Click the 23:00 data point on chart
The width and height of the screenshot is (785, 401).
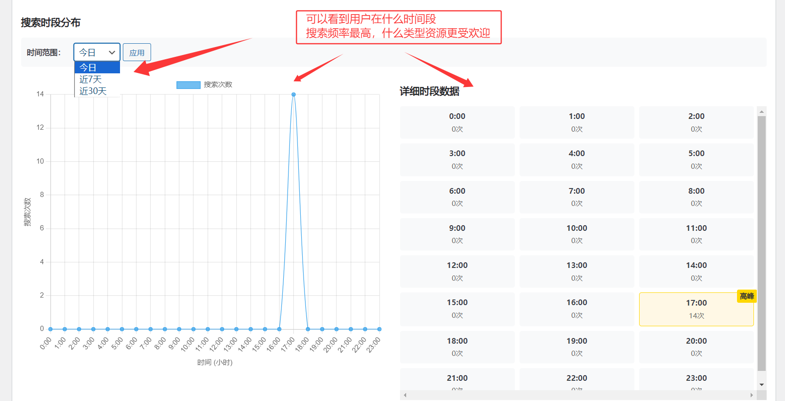[x=379, y=329]
